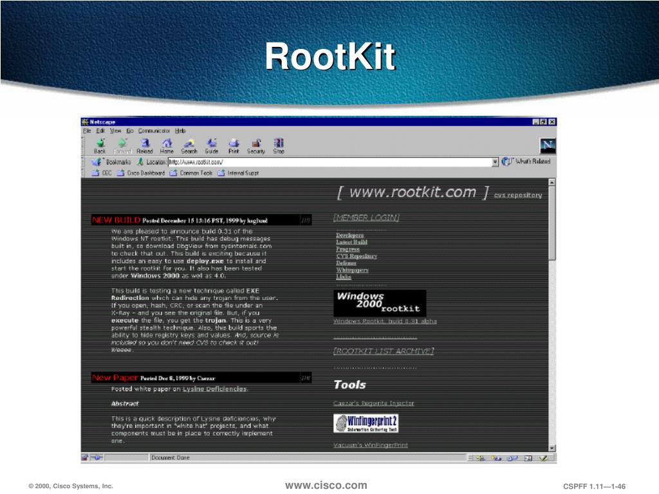Open Caezar's Regwrite Injector link

click(x=374, y=403)
